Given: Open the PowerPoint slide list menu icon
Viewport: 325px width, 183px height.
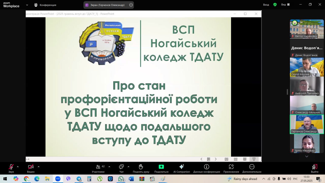Looking at the screenshot, I should pyautogui.click(x=208, y=159).
